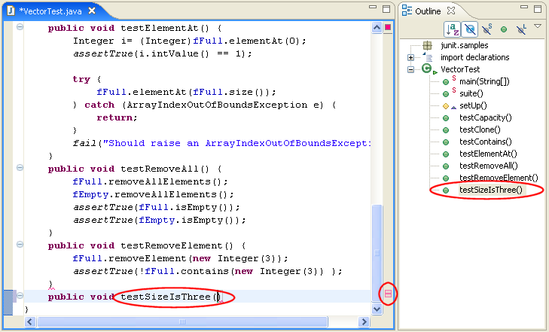
Task: Click the main(String[]) public method icon
Action: click(x=446, y=82)
